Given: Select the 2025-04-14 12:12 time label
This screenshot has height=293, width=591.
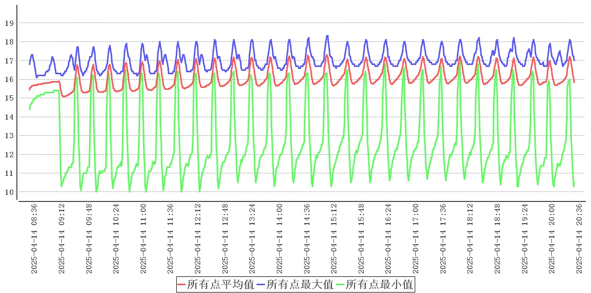Looking at the screenshot, I should pyautogui.click(x=198, y=239).
